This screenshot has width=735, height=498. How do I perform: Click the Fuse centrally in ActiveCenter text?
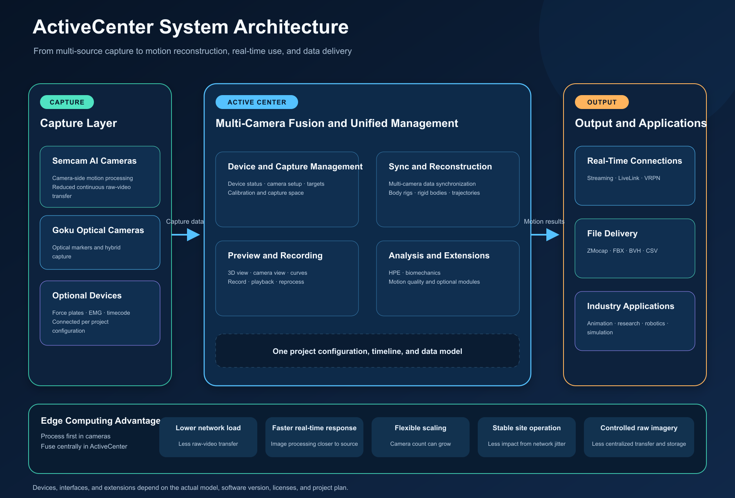pos(84,447)
